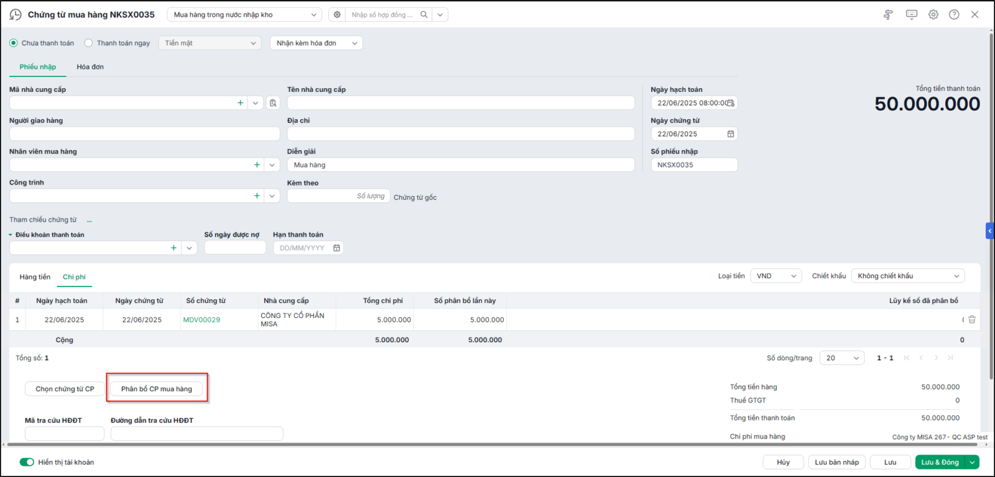Collapse Điều khoản thanh toán section triangle
Image resolution: width=995 pixels, height=477 pixels.
click(x=11, y=235)
